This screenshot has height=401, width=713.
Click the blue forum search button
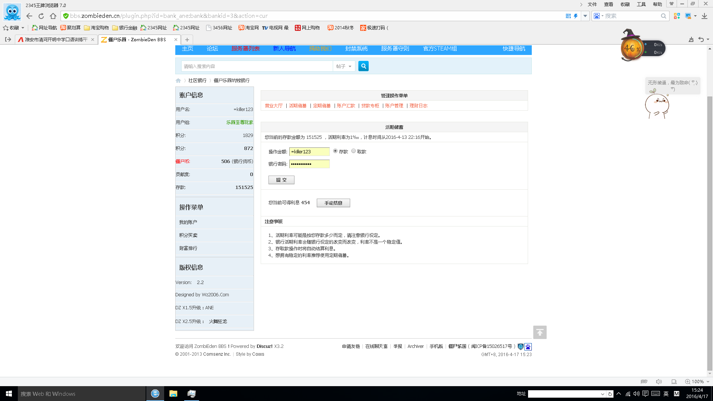364,66
